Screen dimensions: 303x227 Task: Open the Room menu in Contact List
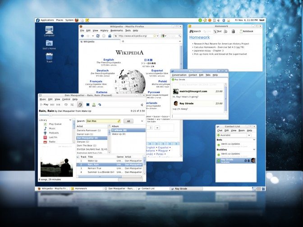coord(242,130)
